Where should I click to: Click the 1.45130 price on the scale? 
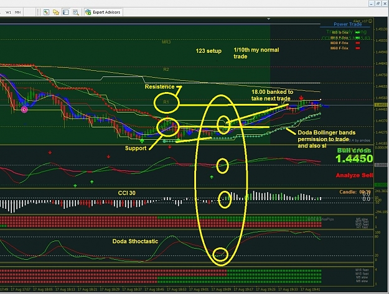382,29
